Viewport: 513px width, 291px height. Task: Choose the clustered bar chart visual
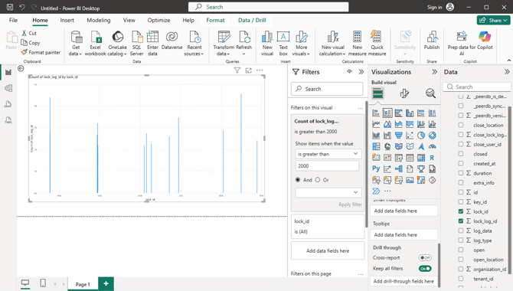point(398,113)
